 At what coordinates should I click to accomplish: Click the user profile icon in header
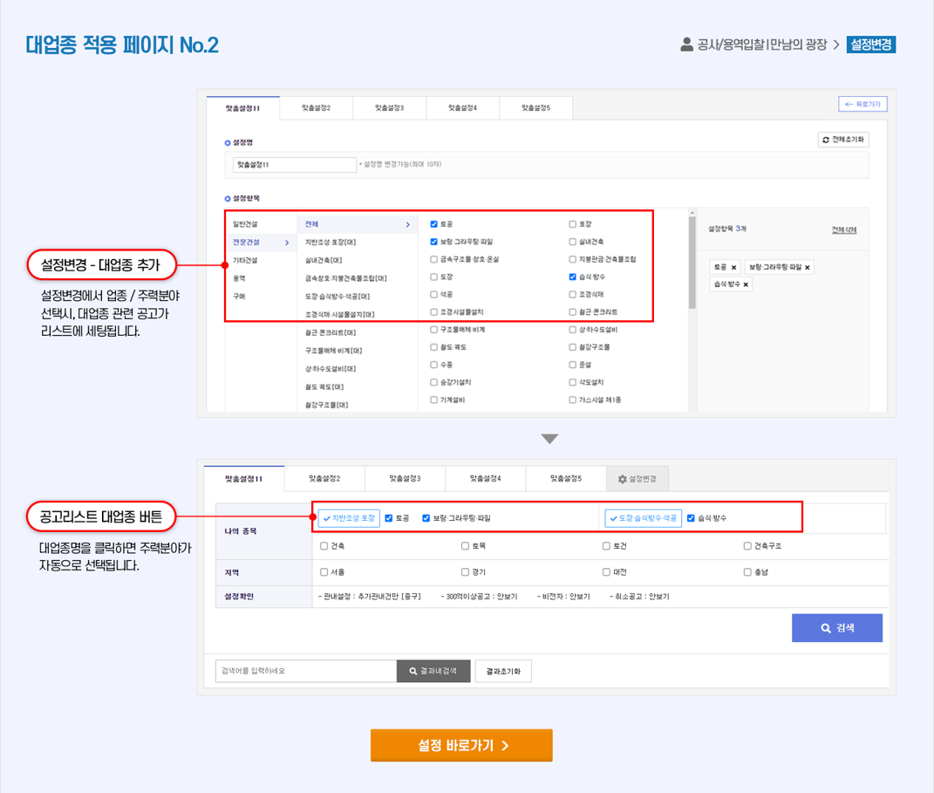pyautogui.click(x=686, y=44)
